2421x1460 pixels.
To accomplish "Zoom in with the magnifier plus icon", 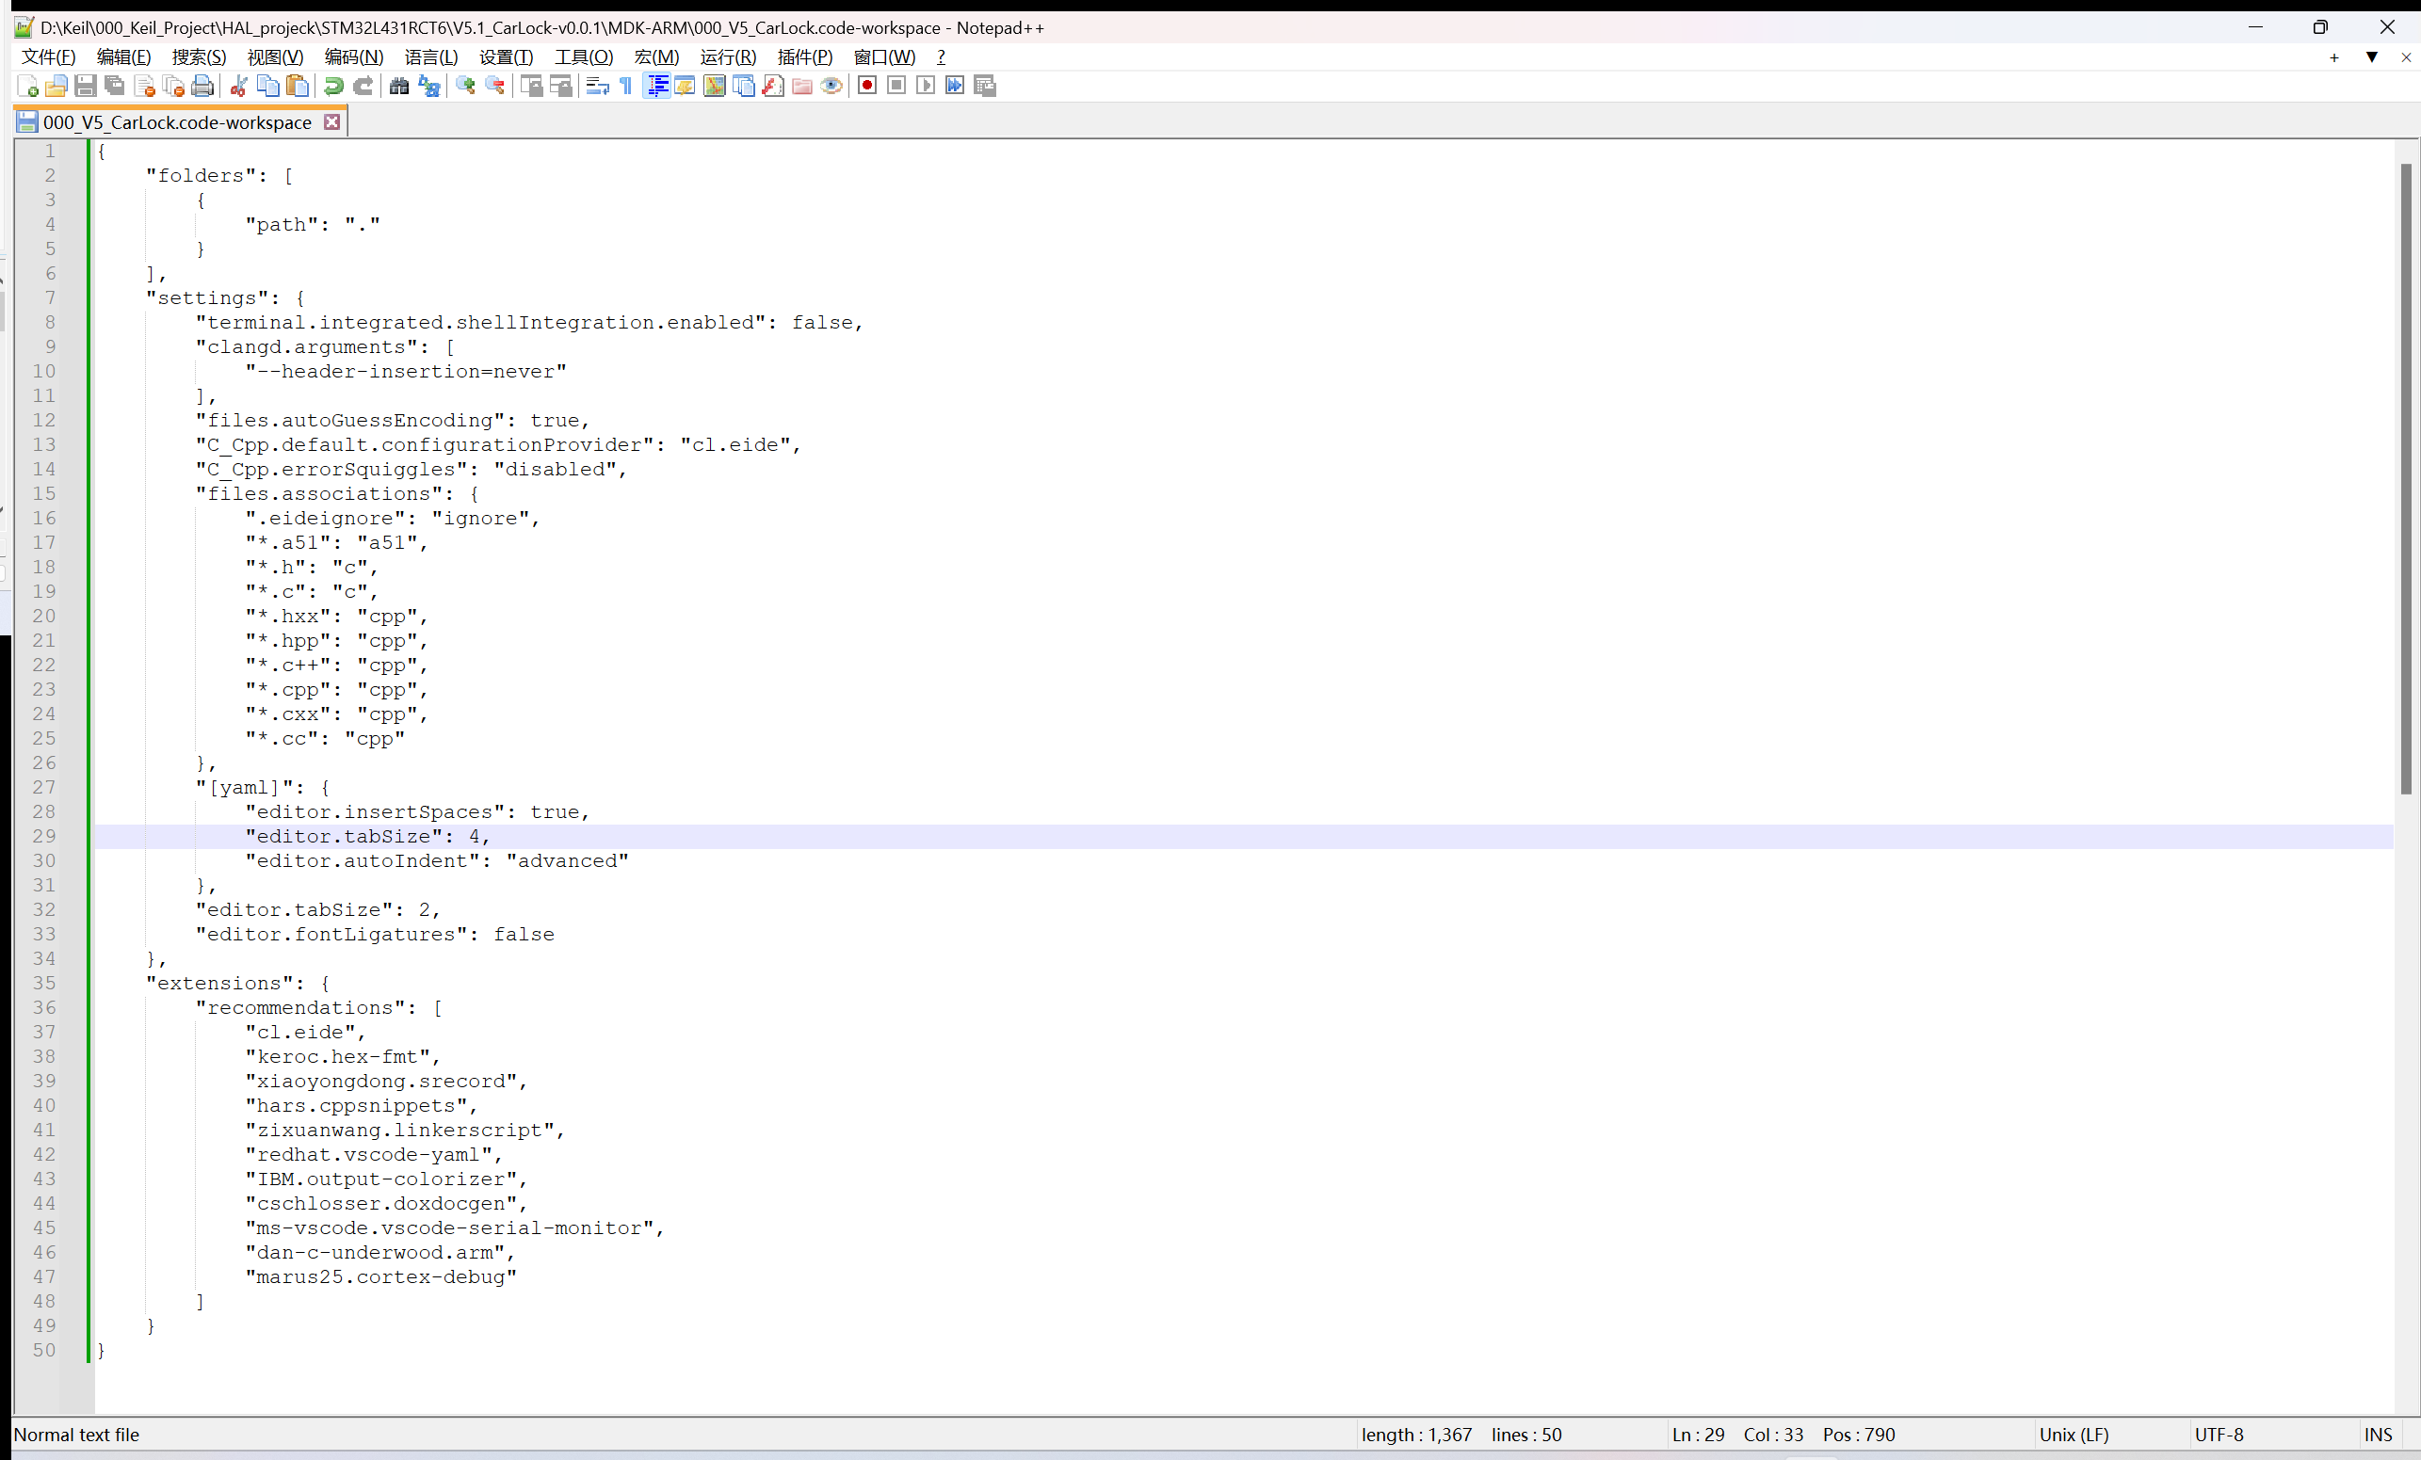I will tap(466, 87).
